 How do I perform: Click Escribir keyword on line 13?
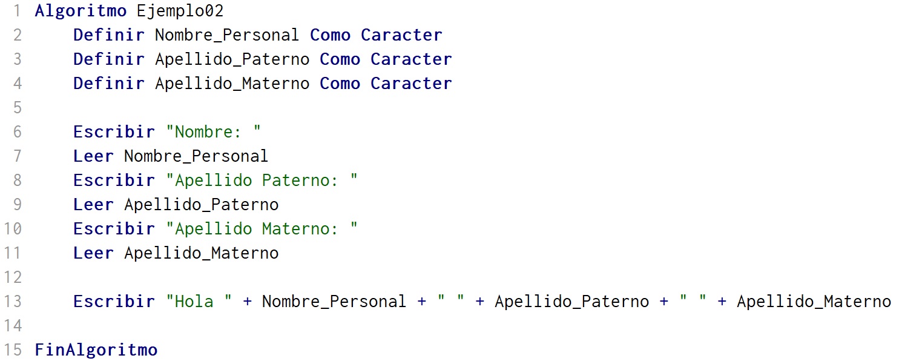point(114,302)
